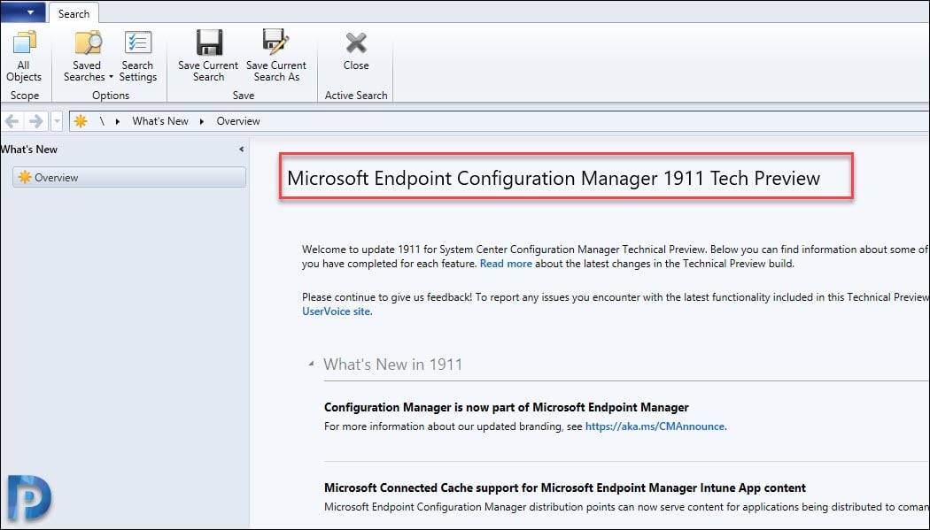Open Search Settings in the ribbon
Image resolution: width=930 pixels, height=530 pixels.
click(137, 57)
